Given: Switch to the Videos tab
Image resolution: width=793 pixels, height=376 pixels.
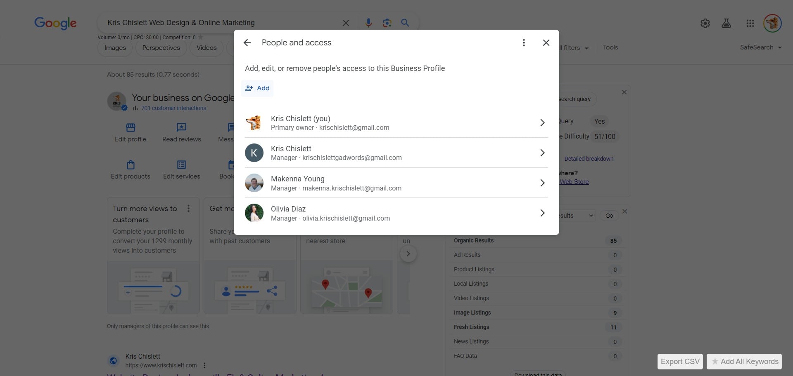Looking at the screenshot, I should coord(206,48).
